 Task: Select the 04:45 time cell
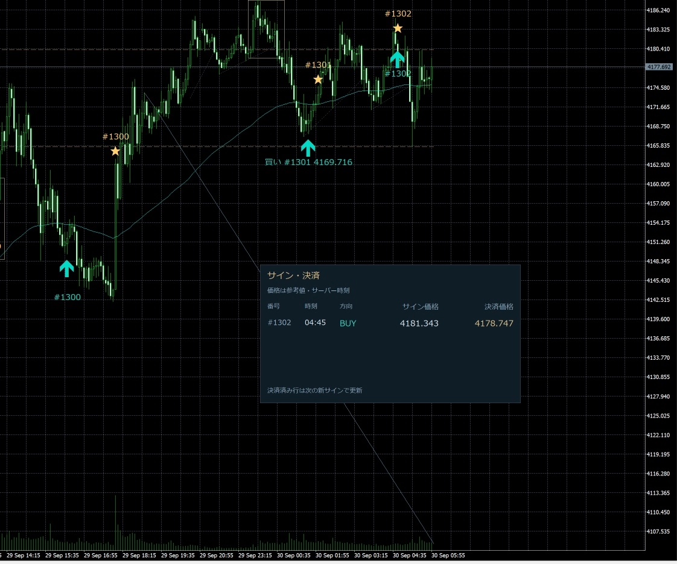tap(315, 322)
